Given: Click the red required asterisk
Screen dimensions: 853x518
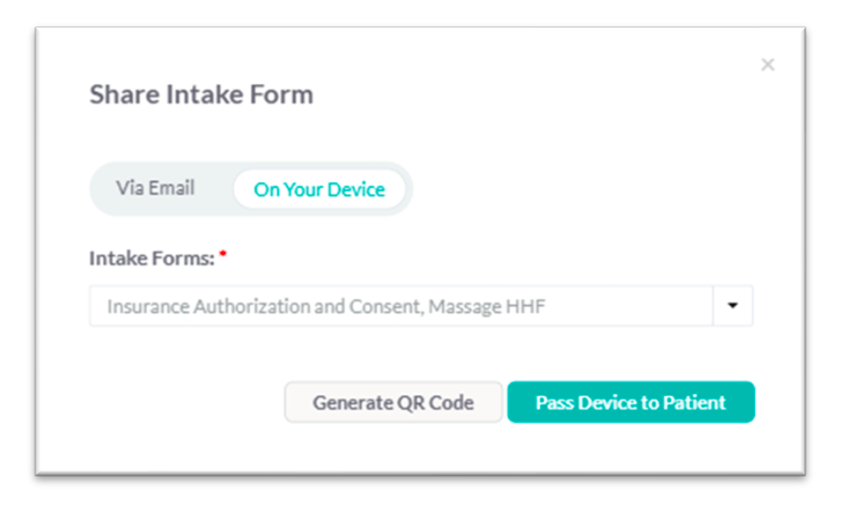Looking at the screenshot, I should click(223, 256).
